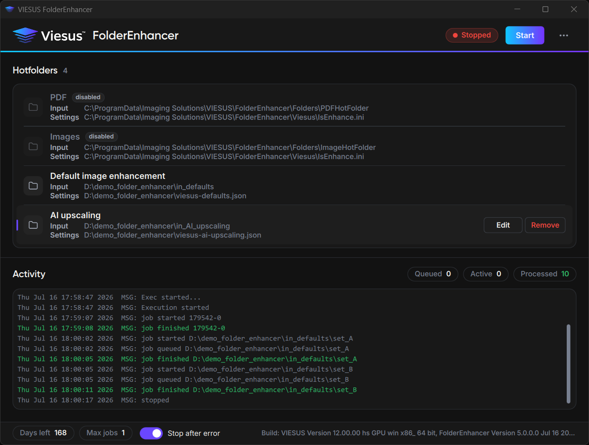Click the Active 0 counter
Screen dimensions: 589x445
click(x=486, y=274)
